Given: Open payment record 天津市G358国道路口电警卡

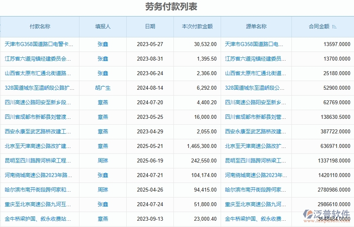Looking at the screenshot, I should click(x=37, y=44).
